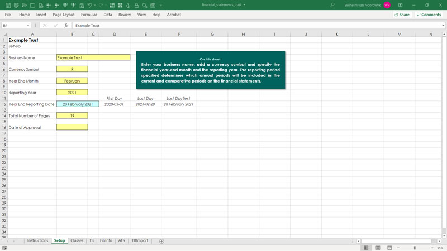Select the blue 28 February 2021 cell

[x=78, y=104]
